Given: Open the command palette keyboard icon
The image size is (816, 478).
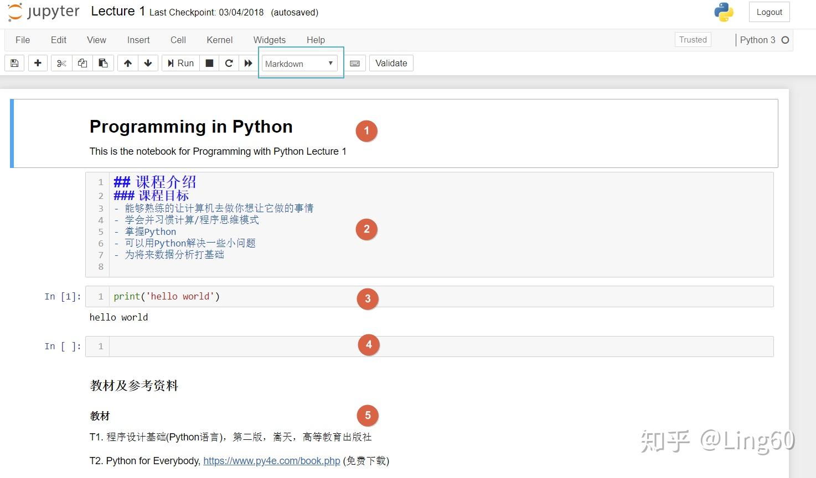Looking at the screenshot, I should (x=355, y=62).
